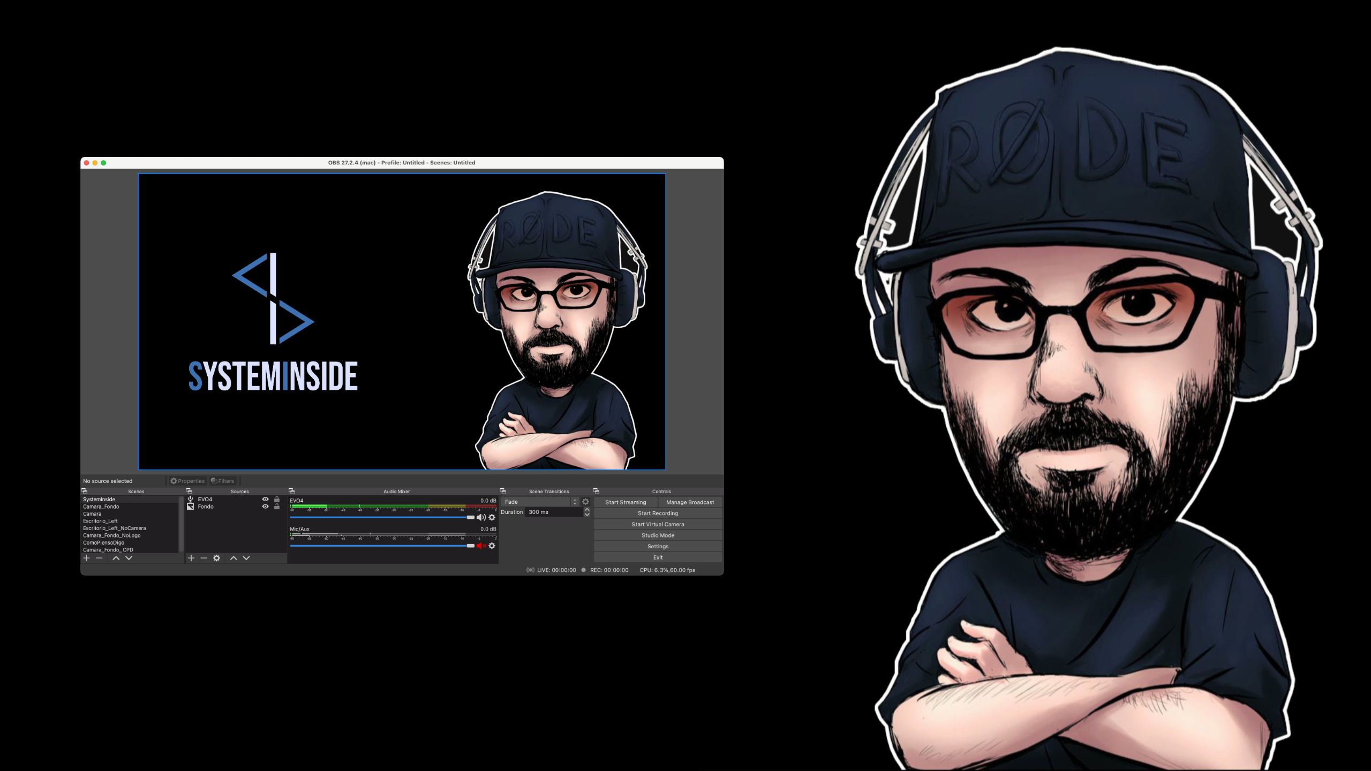This screenshot has width=1371, height=771.
Task: Click the image icon of Fondo source
Action: click(190, 507)
